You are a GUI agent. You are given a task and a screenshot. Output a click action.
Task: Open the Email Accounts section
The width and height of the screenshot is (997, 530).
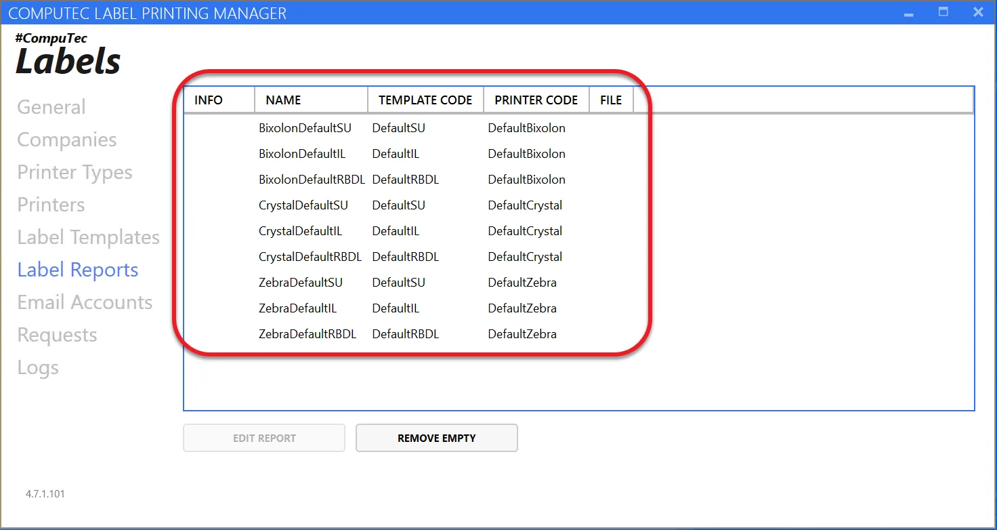coord(85,302)
